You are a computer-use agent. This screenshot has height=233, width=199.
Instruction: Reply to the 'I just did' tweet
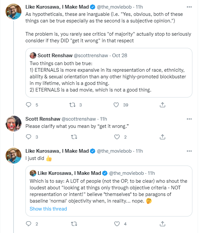(28, 224)
